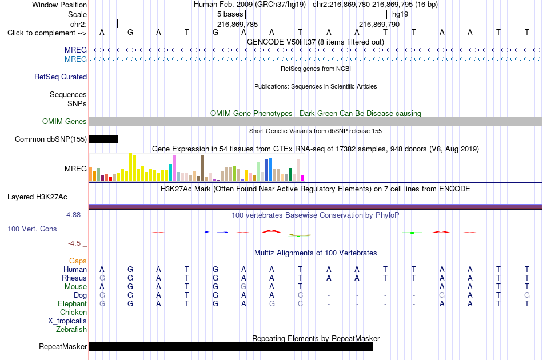Click the X_tropicalis alignment row label
The image size is (543, 360).
click(x=67, y=321)
